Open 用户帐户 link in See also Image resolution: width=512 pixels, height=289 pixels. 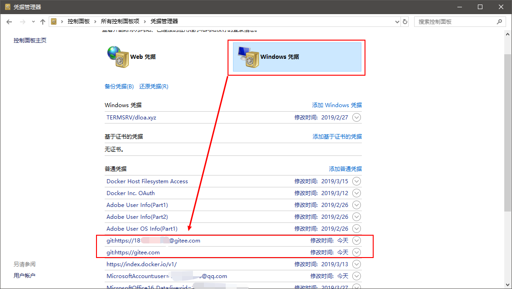[25, 276]
